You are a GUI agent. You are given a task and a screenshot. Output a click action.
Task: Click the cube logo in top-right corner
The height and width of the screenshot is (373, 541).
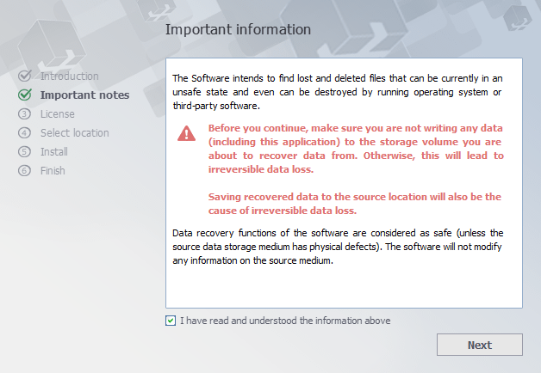coord(518,15)
